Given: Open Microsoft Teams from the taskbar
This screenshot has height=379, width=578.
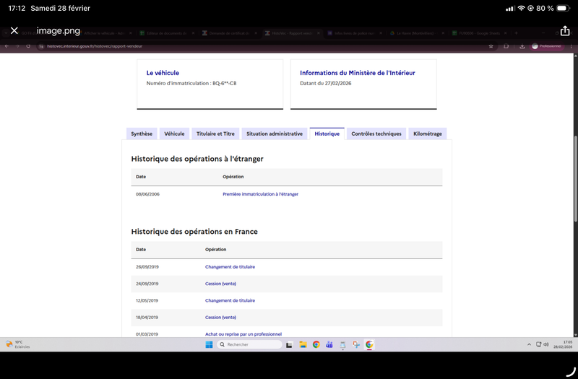Looking at the screenshot, I should (x=329, y=344).
